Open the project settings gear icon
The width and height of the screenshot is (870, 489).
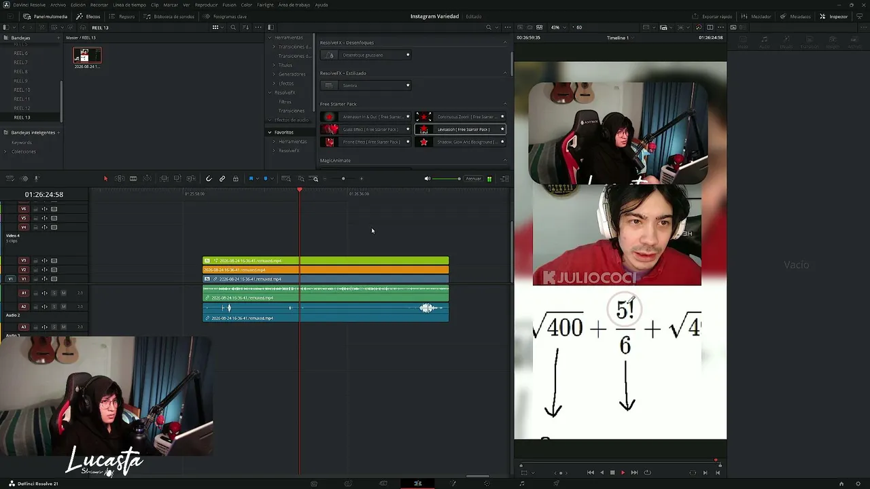859,484
